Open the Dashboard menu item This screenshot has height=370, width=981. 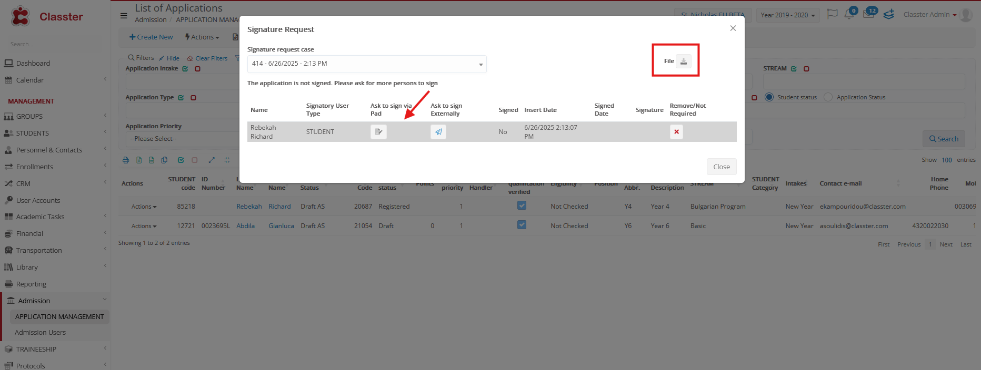point(33,64)
